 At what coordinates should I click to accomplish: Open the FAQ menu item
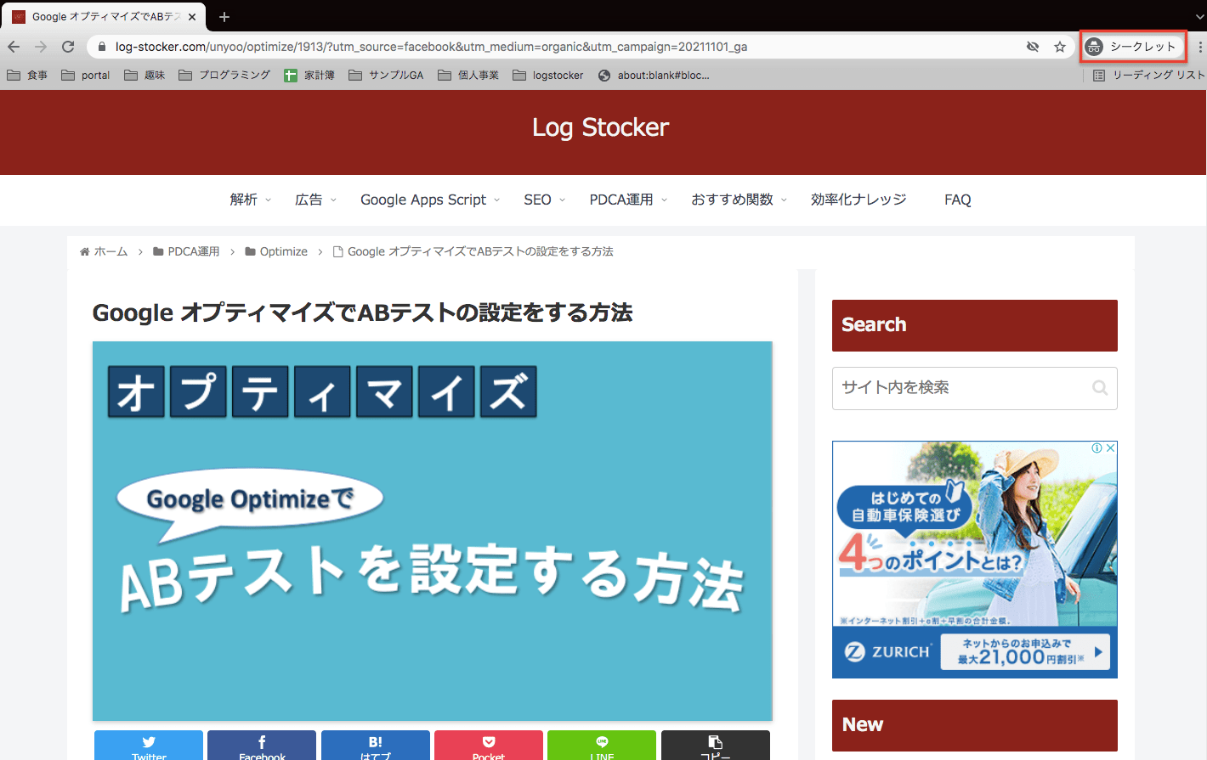pos(958,200)
